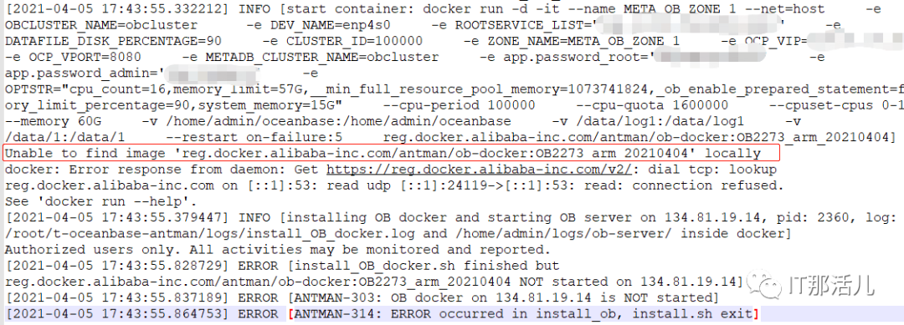
Task: Click the 'IT那活儿' watermark text
Action: tap(831, 285)
